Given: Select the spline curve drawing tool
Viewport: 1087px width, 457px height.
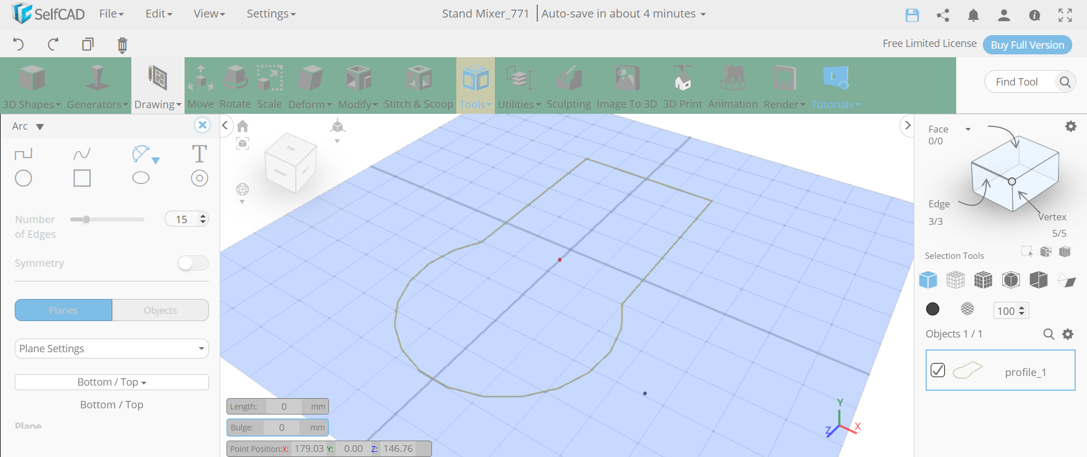Looking at the screenshot, I should pyautogui.click(x=82, y=153).
